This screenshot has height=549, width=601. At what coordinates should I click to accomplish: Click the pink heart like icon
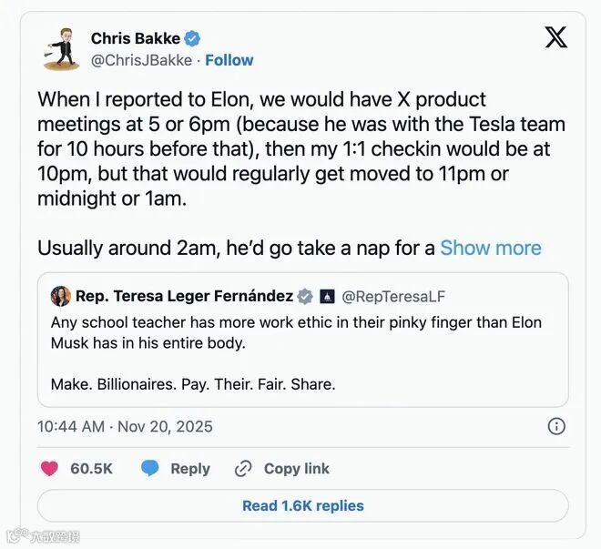tap(50, 469)
